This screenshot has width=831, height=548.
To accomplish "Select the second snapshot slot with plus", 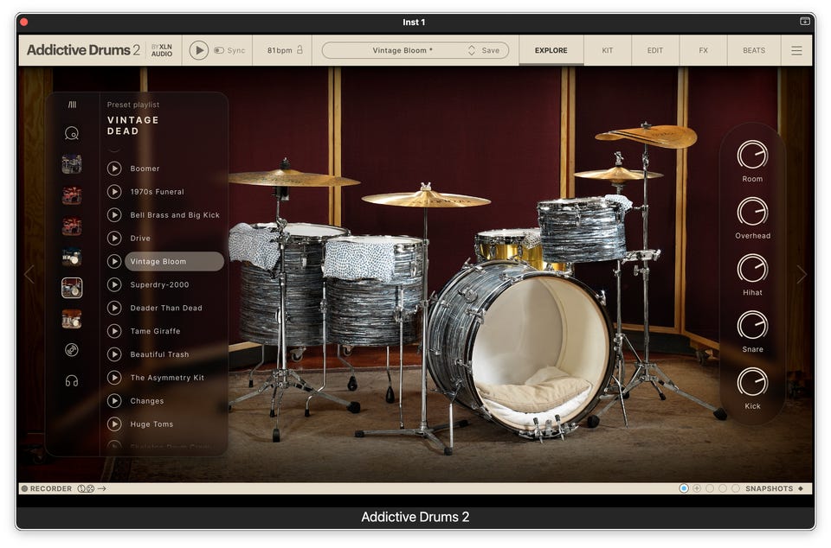I will pos(697,488).
